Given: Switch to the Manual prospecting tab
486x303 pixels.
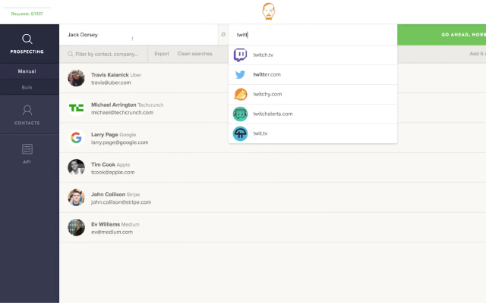Looking at the screenshot, I should [27, 71].
